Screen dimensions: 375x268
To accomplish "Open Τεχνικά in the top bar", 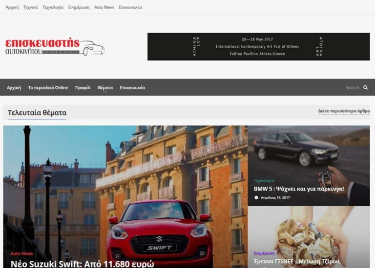I will 31,7.
